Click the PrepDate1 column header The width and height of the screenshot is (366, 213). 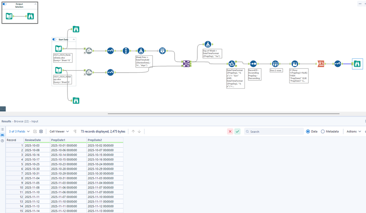(x=68, y=140)
